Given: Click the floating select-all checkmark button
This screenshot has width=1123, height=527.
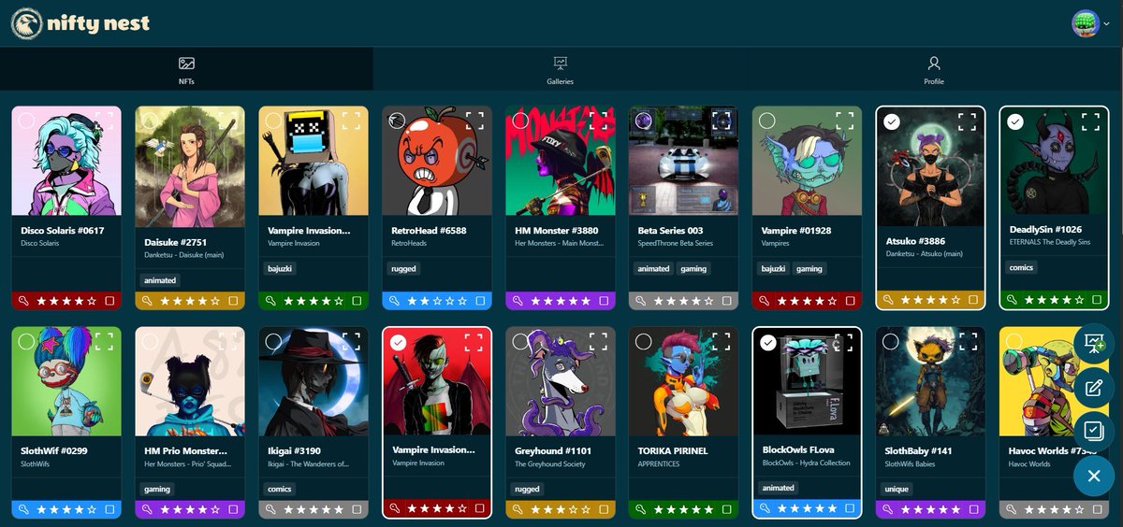Looking at the screenshot, I should coord(1093,431).
